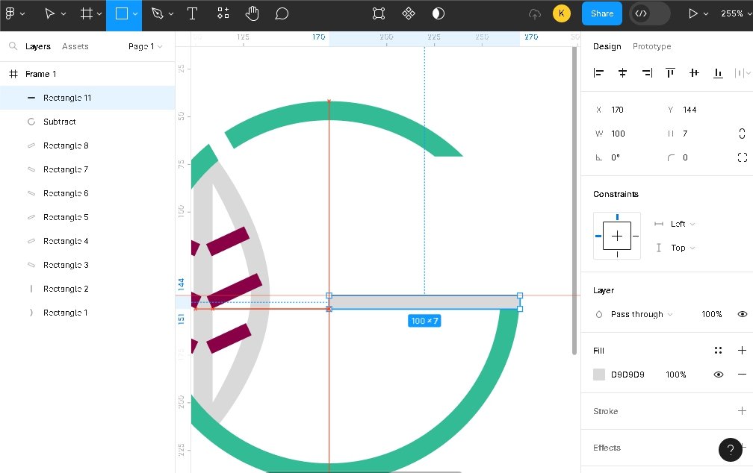The image size is (753, 473).
Task: Open the Resources components tool
Action: 223,13
